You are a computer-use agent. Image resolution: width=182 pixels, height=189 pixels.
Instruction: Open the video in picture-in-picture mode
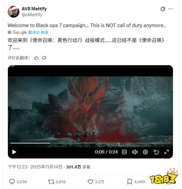pyautogui.click(x=156, y=152)
